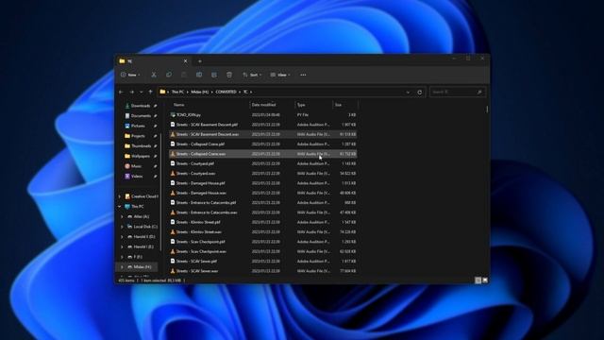Select the TC tab
The width and height of the screenshot is (604, 340).
click(x=153, y=60)
